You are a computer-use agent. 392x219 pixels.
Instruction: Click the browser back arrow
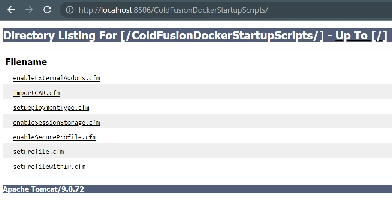(11, 10)
